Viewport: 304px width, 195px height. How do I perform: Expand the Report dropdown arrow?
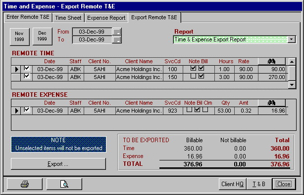[x=292, y=39]
